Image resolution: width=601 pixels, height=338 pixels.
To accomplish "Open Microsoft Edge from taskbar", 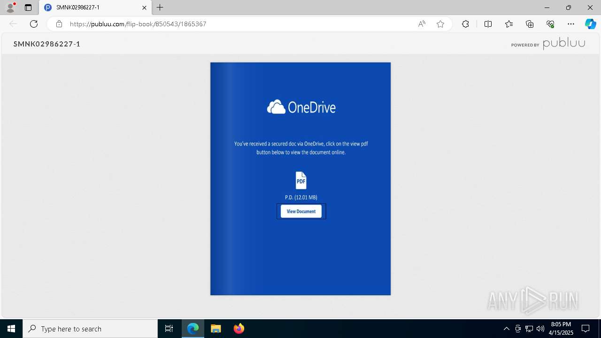I will point(193,329).
